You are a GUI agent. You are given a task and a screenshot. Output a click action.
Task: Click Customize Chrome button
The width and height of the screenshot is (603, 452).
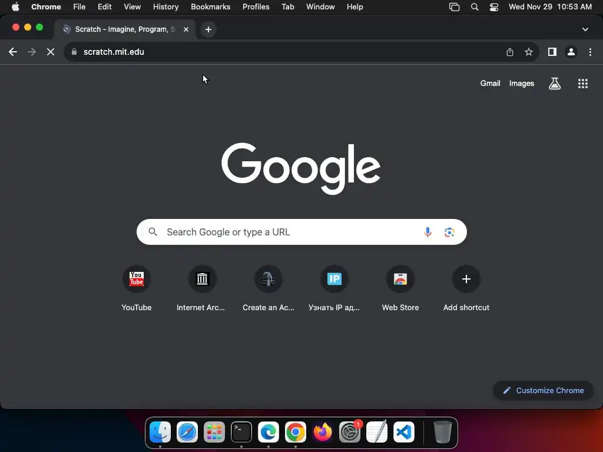(x=543, y=391)
